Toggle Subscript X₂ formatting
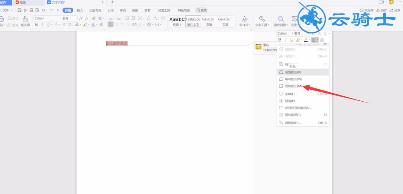This screenshot has height=194, width=403. pyautogui.click(x=71, y=25)
